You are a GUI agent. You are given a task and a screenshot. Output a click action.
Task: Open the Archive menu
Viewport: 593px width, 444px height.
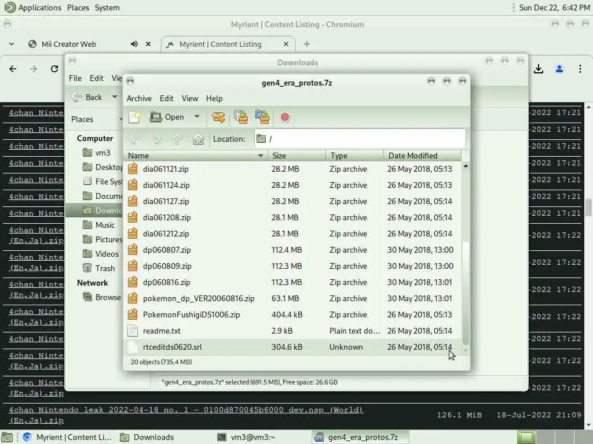[139, 98]
